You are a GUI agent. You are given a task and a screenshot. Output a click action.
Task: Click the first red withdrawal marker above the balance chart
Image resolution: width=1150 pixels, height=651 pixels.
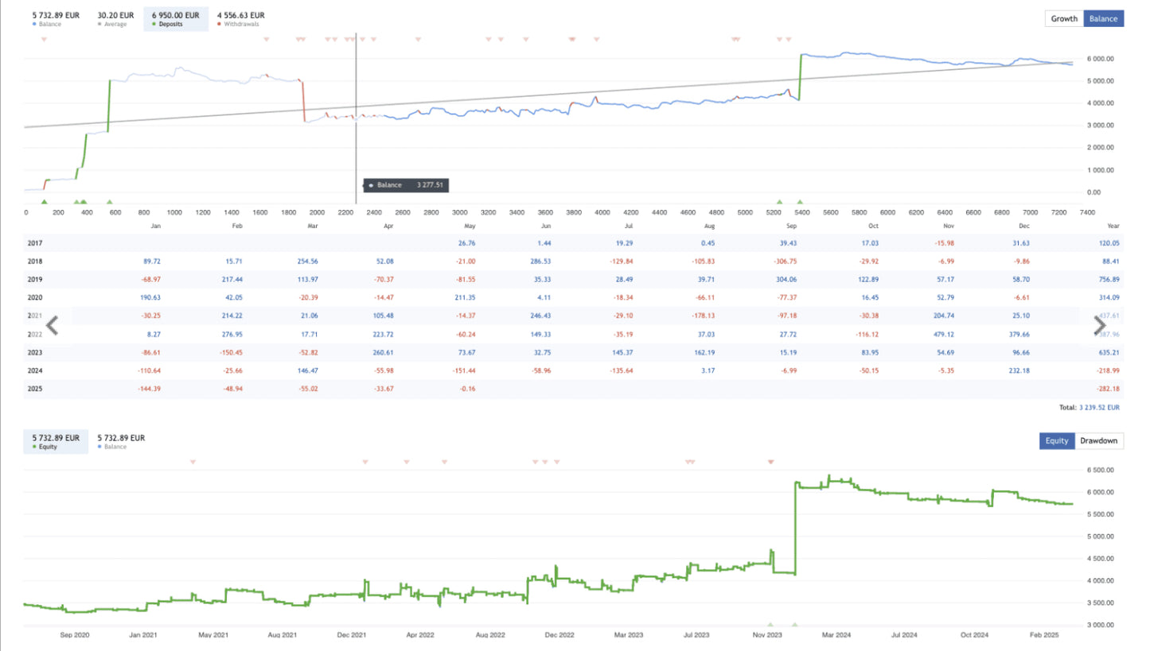pyautogui.click(x=44, y=39)
